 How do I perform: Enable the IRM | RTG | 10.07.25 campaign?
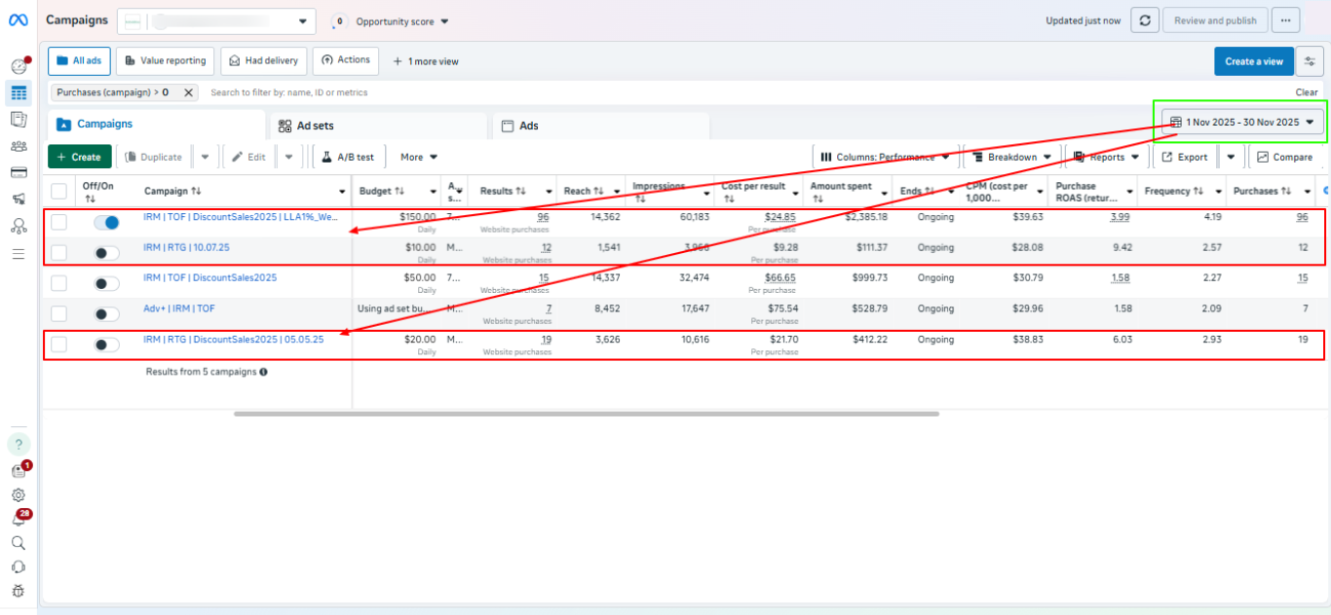[106, 253]
